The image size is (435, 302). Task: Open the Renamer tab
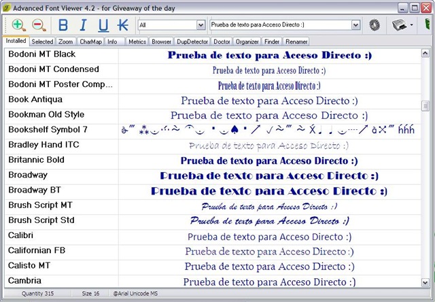296,41
